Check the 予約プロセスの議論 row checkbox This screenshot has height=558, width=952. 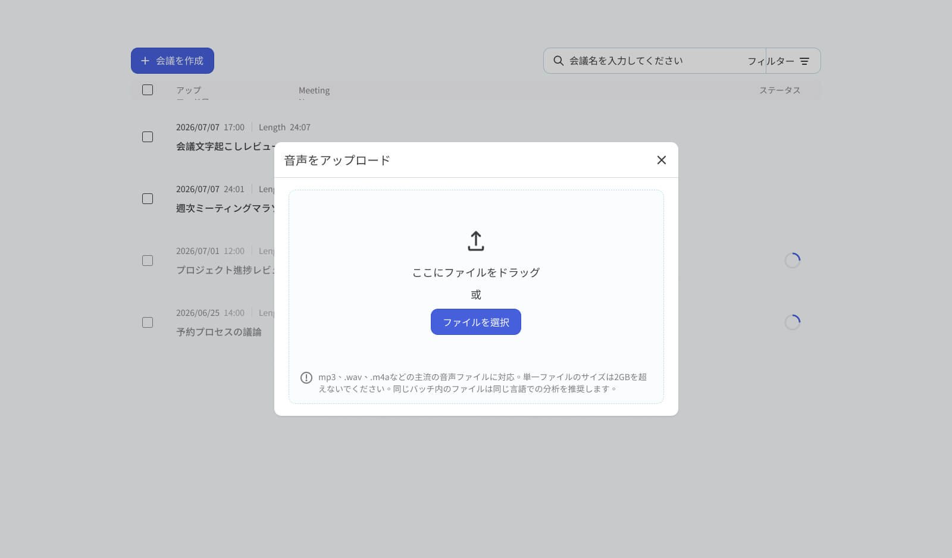[x=148, y=322]
